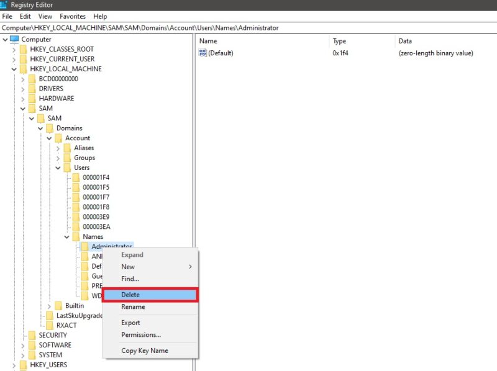The width and height of the screenshot is (497, 371).
Task: Select the Builtin folder icon
Action: [x=58, y=306]
